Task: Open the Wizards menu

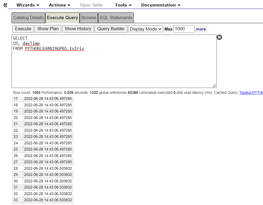Action: 28,5
